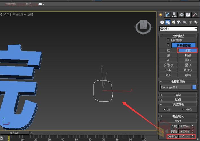Click the Rectangle001 name field
The width and height of the screenshot is (200, 141).
(176, 87)
